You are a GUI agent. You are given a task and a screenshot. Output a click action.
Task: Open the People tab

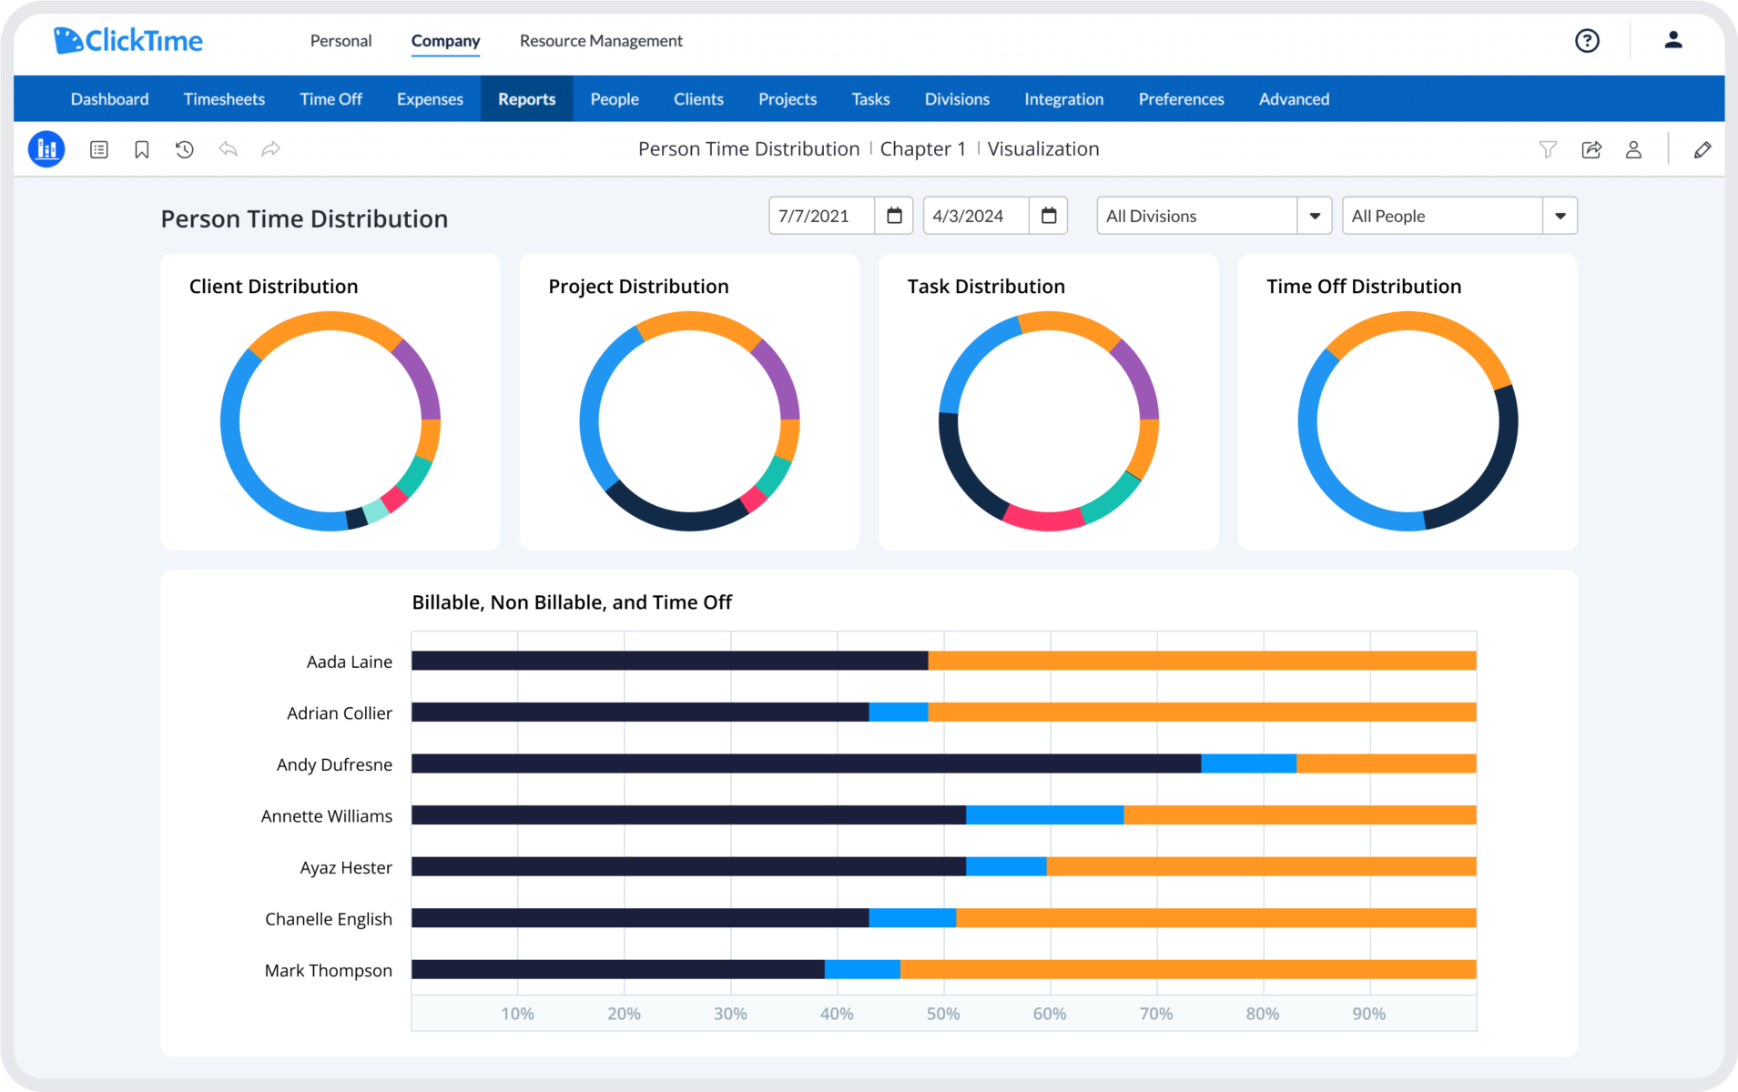coord(615,99)
